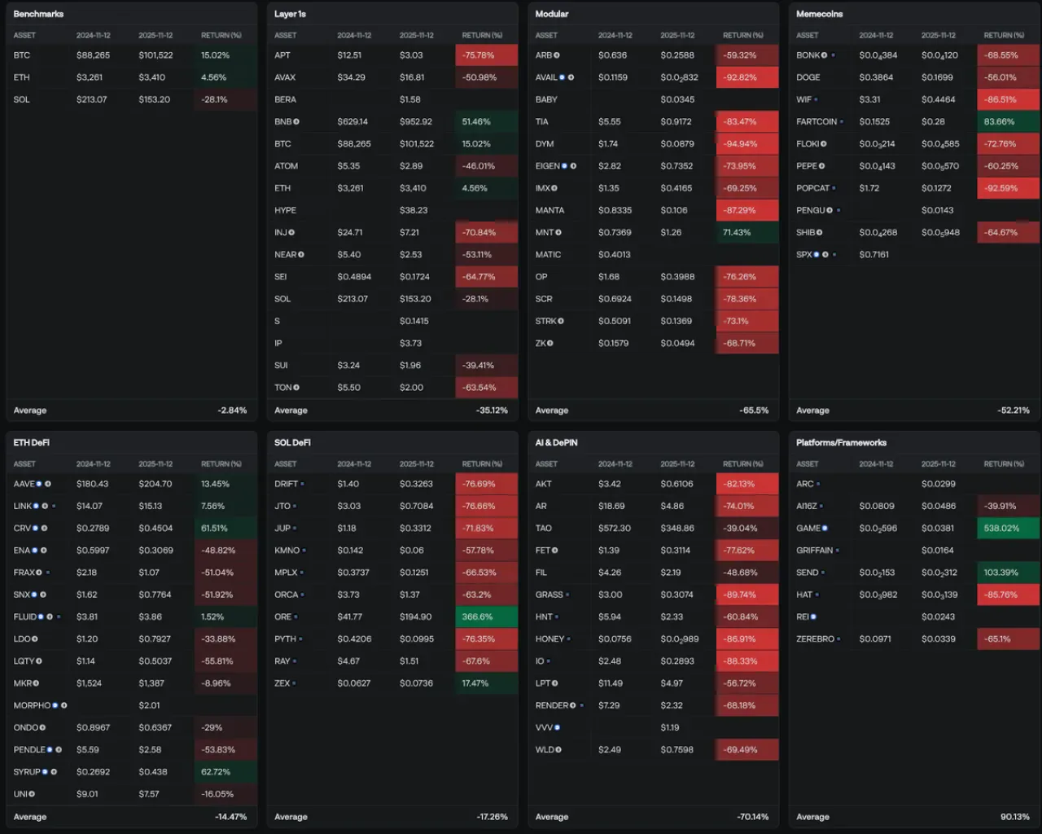
Task: Click the chain badge beside GAME
Action: coord(825,529)
